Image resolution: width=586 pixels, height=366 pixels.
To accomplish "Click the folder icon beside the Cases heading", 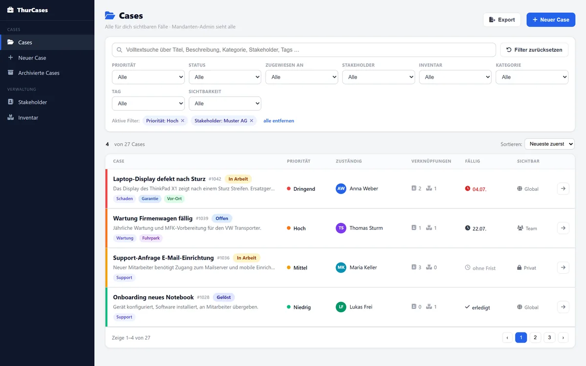I will pos(110,16).
